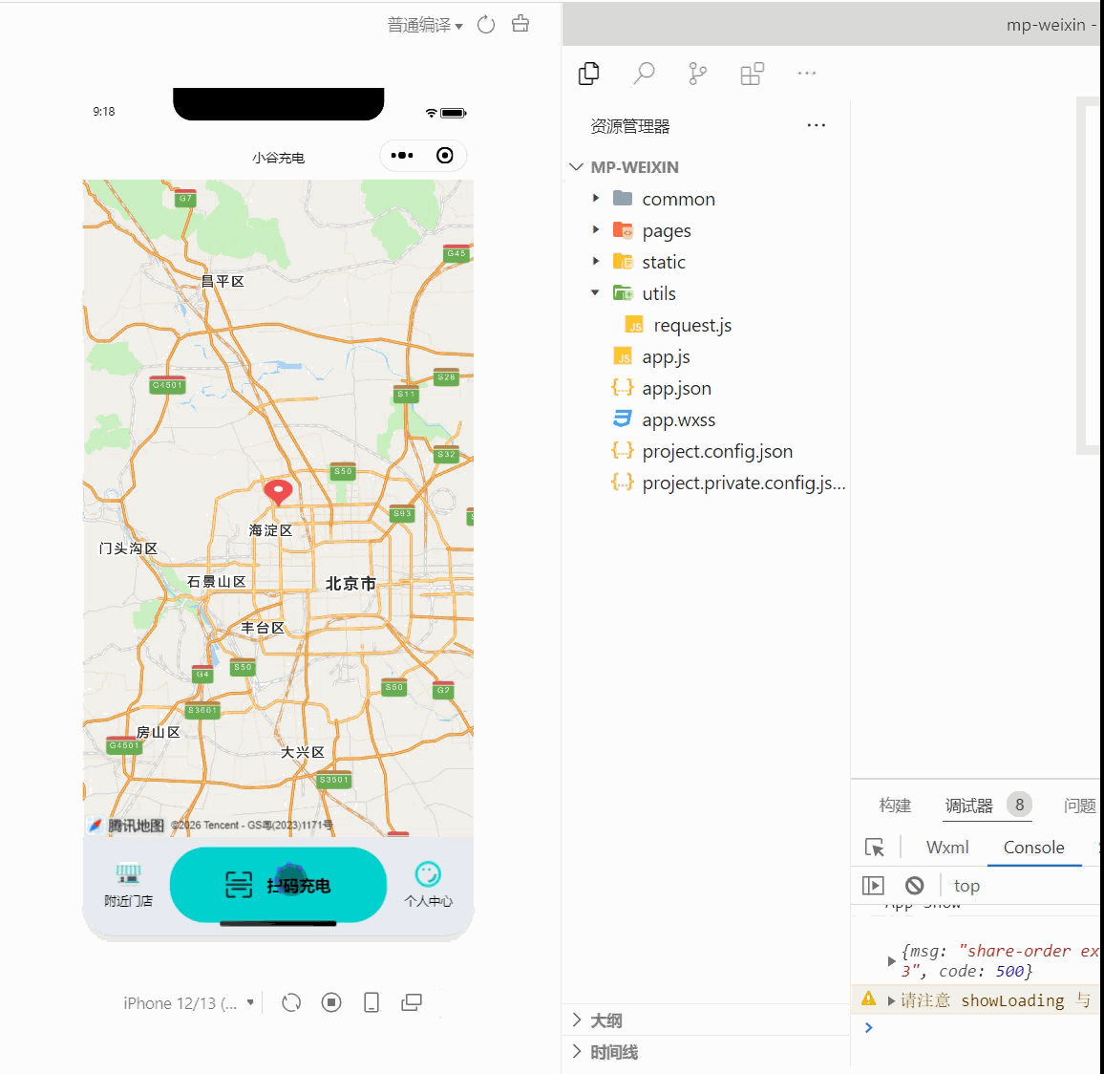Open request.js file
Viewport: 1104px width, 1074px height.
coord(692,326)
